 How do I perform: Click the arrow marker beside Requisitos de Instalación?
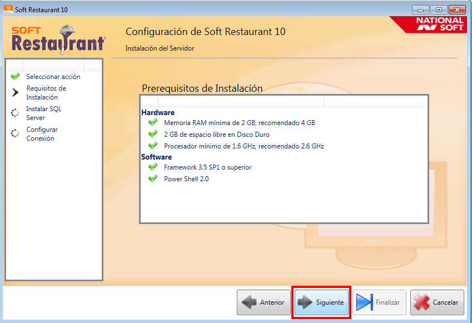[15, 92]
